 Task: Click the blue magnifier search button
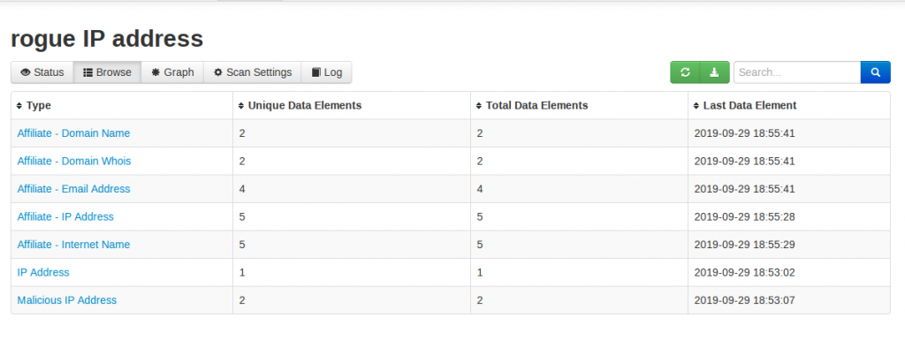coord(876,72)
